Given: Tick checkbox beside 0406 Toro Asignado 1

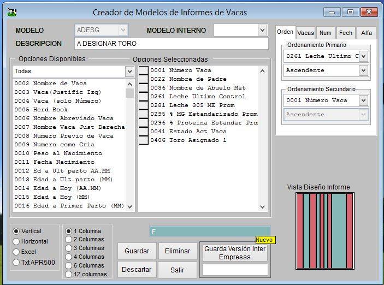Looking at the screenshot, I should 144,140.
